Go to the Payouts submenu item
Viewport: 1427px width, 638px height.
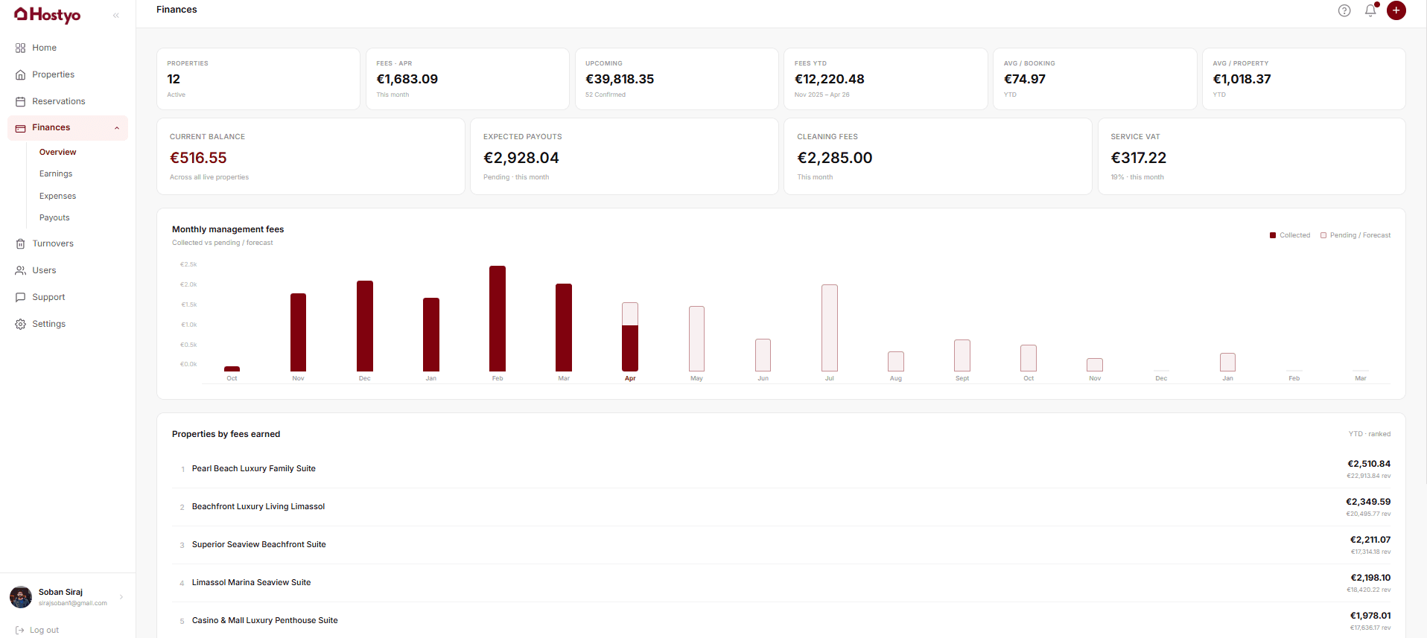(x=54, y=217)
